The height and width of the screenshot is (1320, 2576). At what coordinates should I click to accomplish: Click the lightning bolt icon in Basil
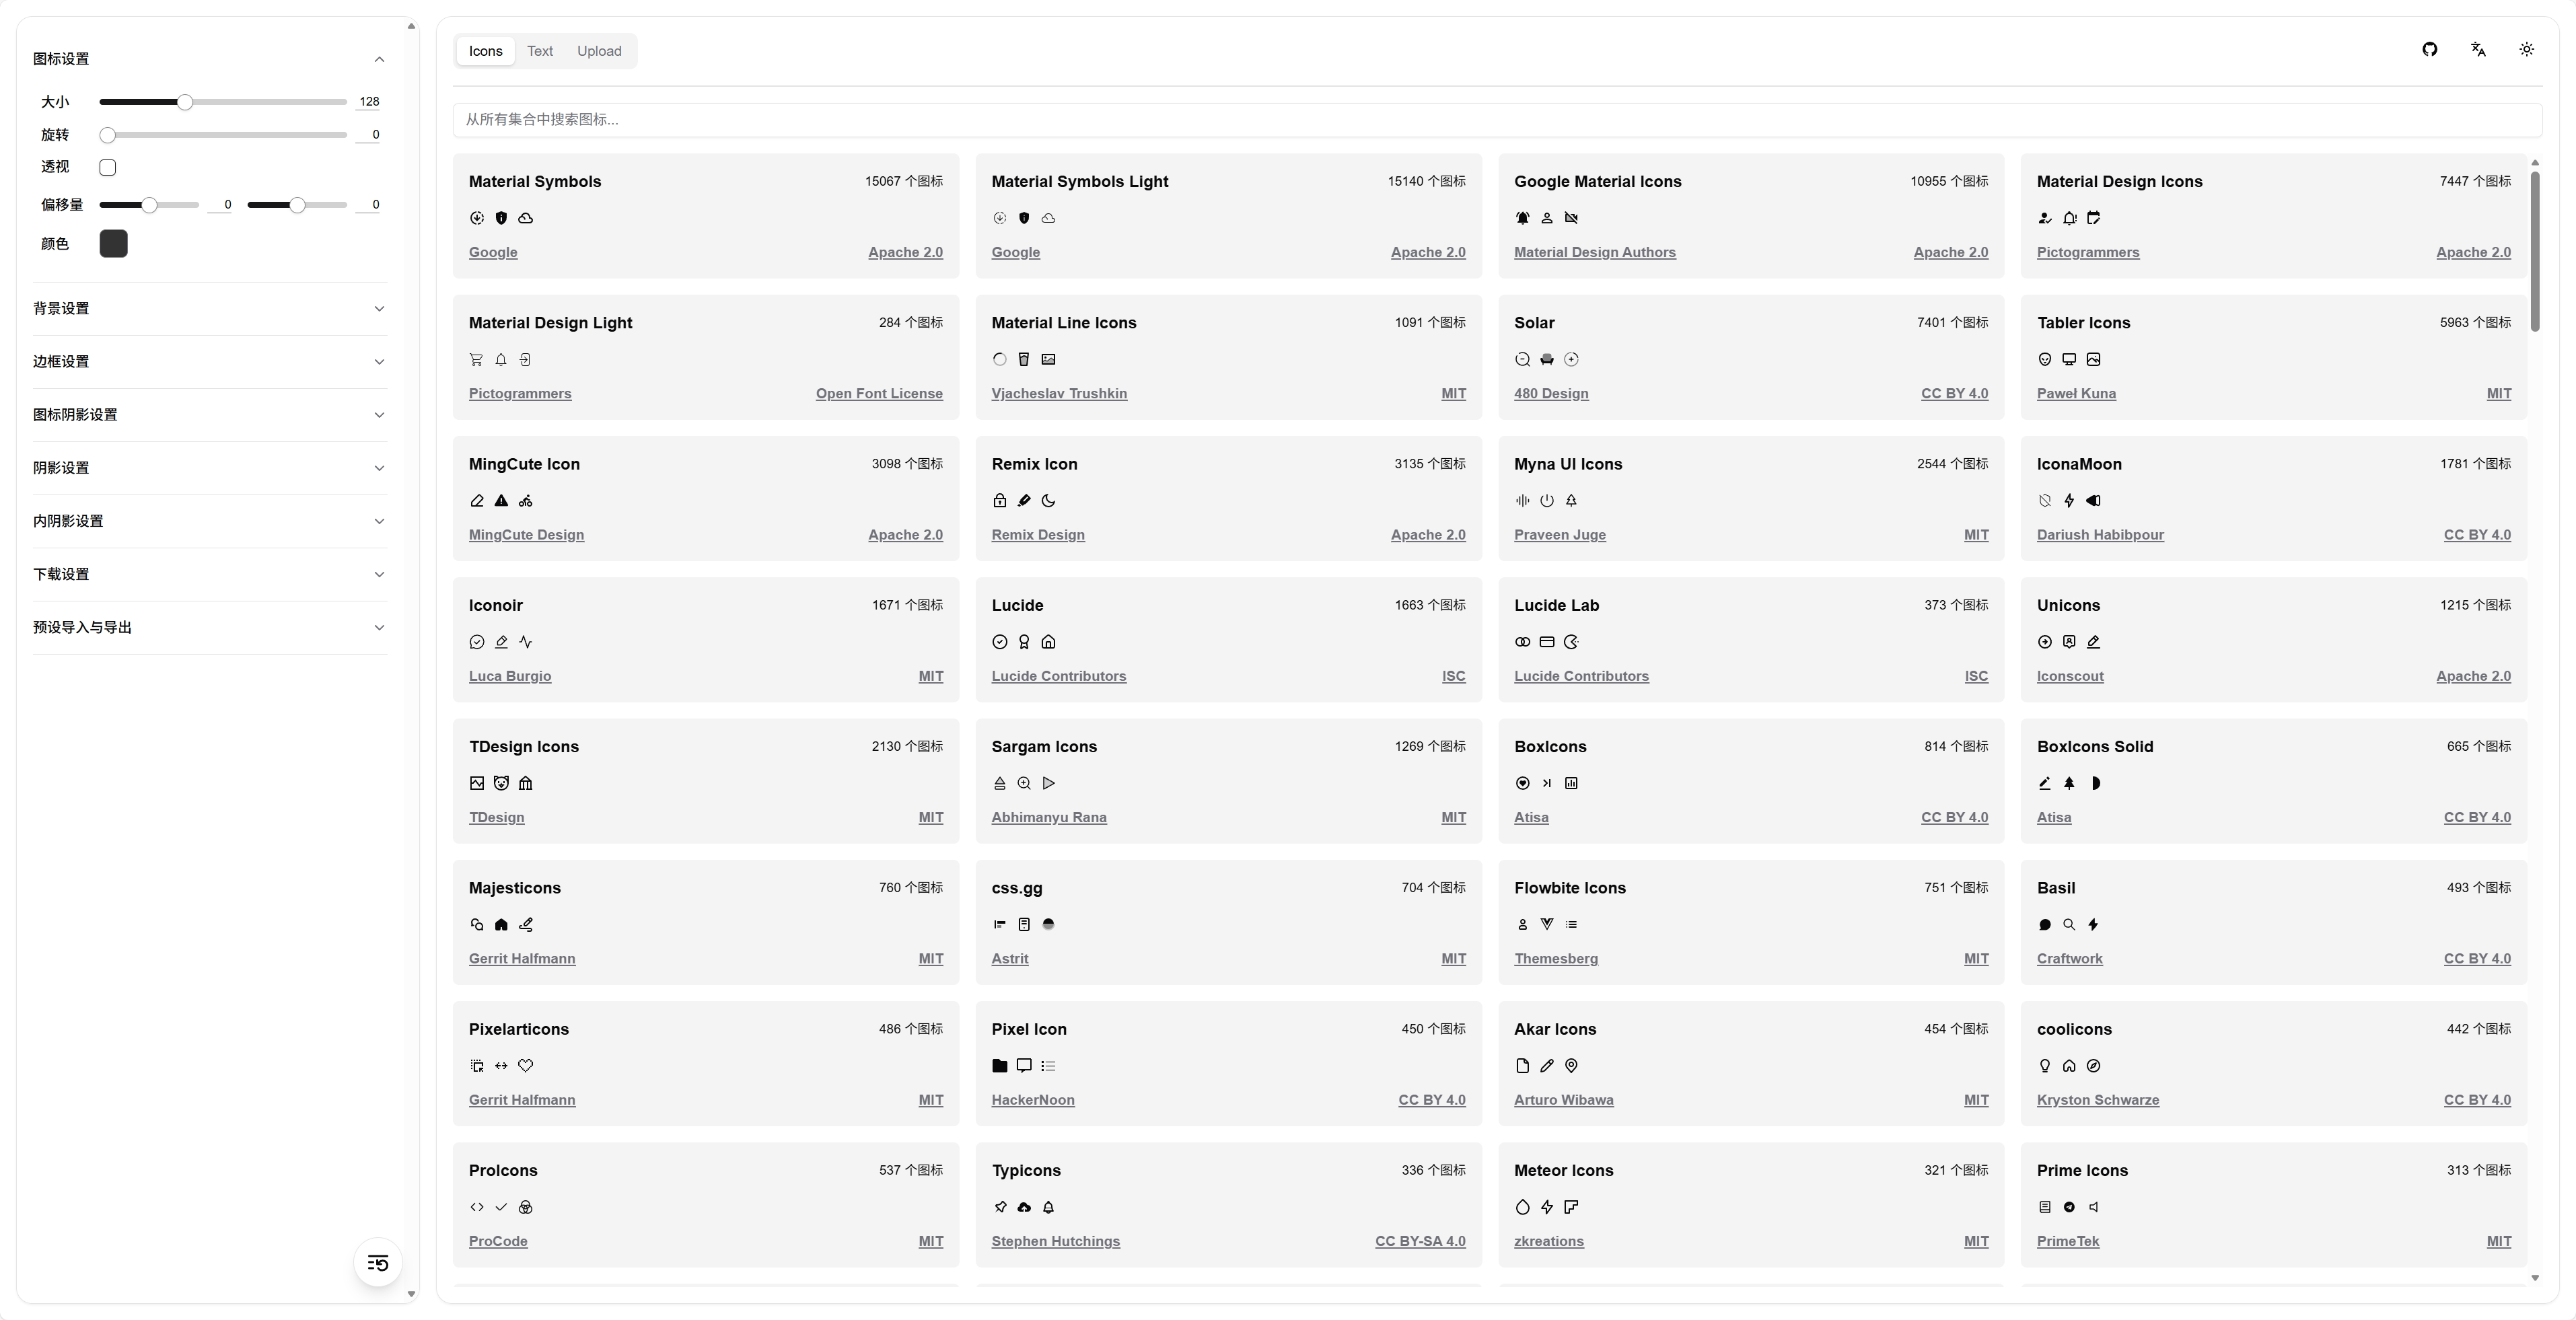(2093, 925)
